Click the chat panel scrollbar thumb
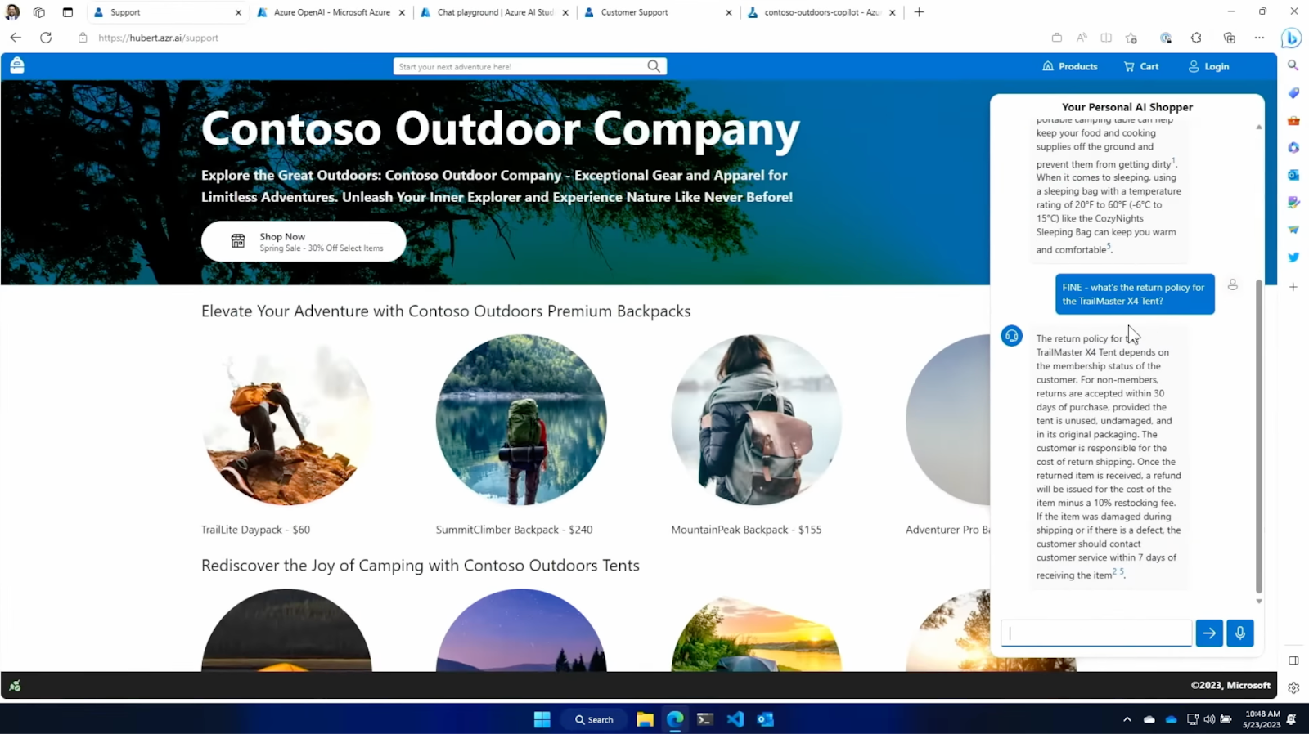Screen dimensions: 1309x734 click(1259, 436)
